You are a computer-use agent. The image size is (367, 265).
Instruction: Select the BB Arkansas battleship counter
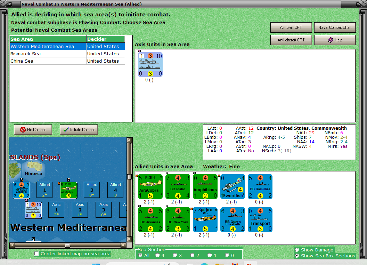(150, 219)
